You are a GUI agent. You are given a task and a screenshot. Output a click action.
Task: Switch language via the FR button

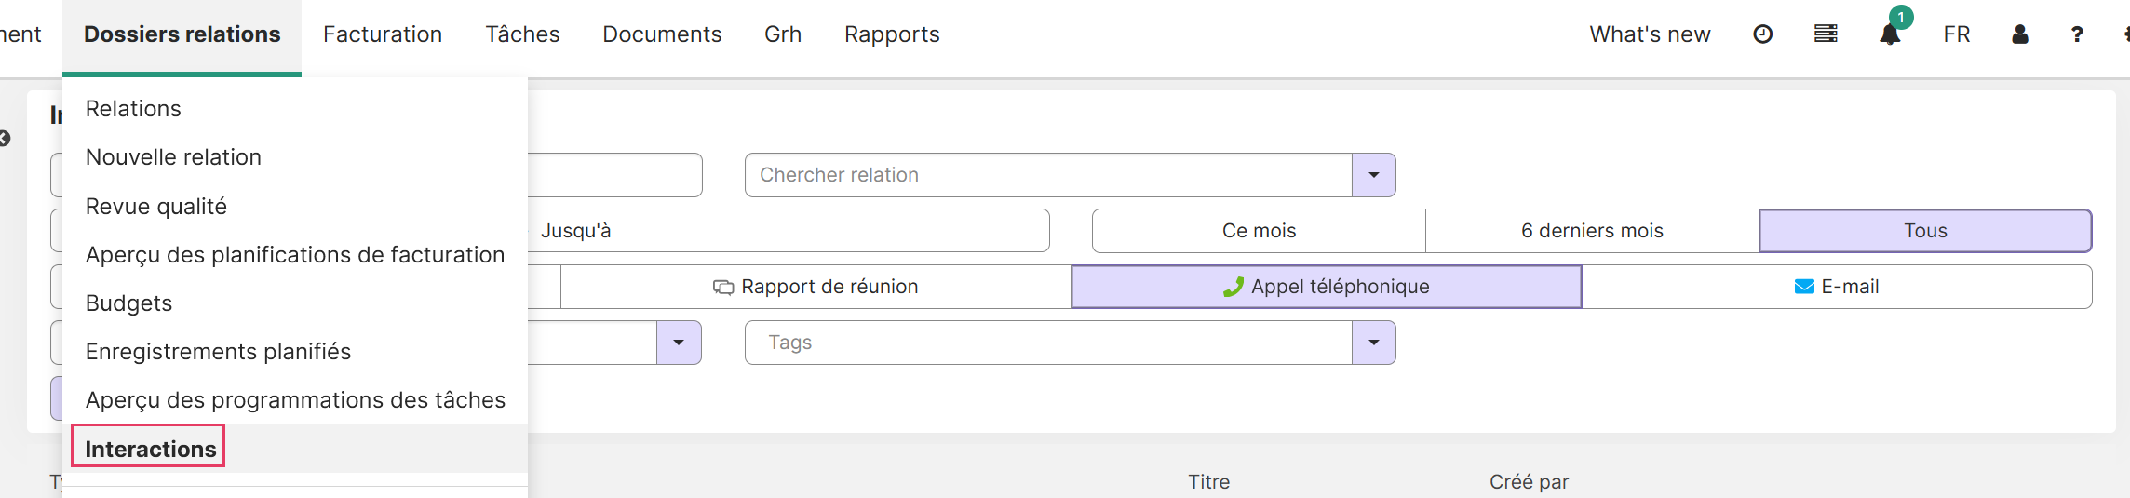[1957, 34]
